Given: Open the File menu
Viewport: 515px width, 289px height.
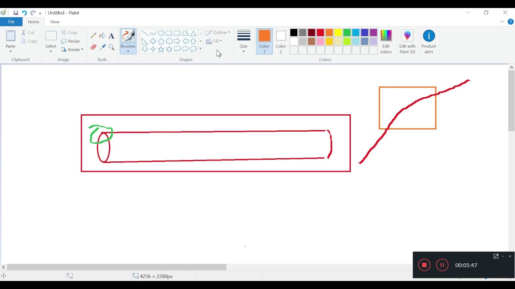Looking at the screenshot, I should pos(11,22).
